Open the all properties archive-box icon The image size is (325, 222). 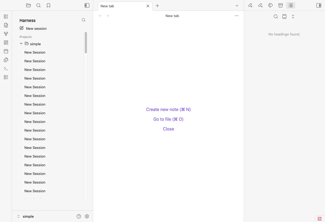(x=281, y=5)
